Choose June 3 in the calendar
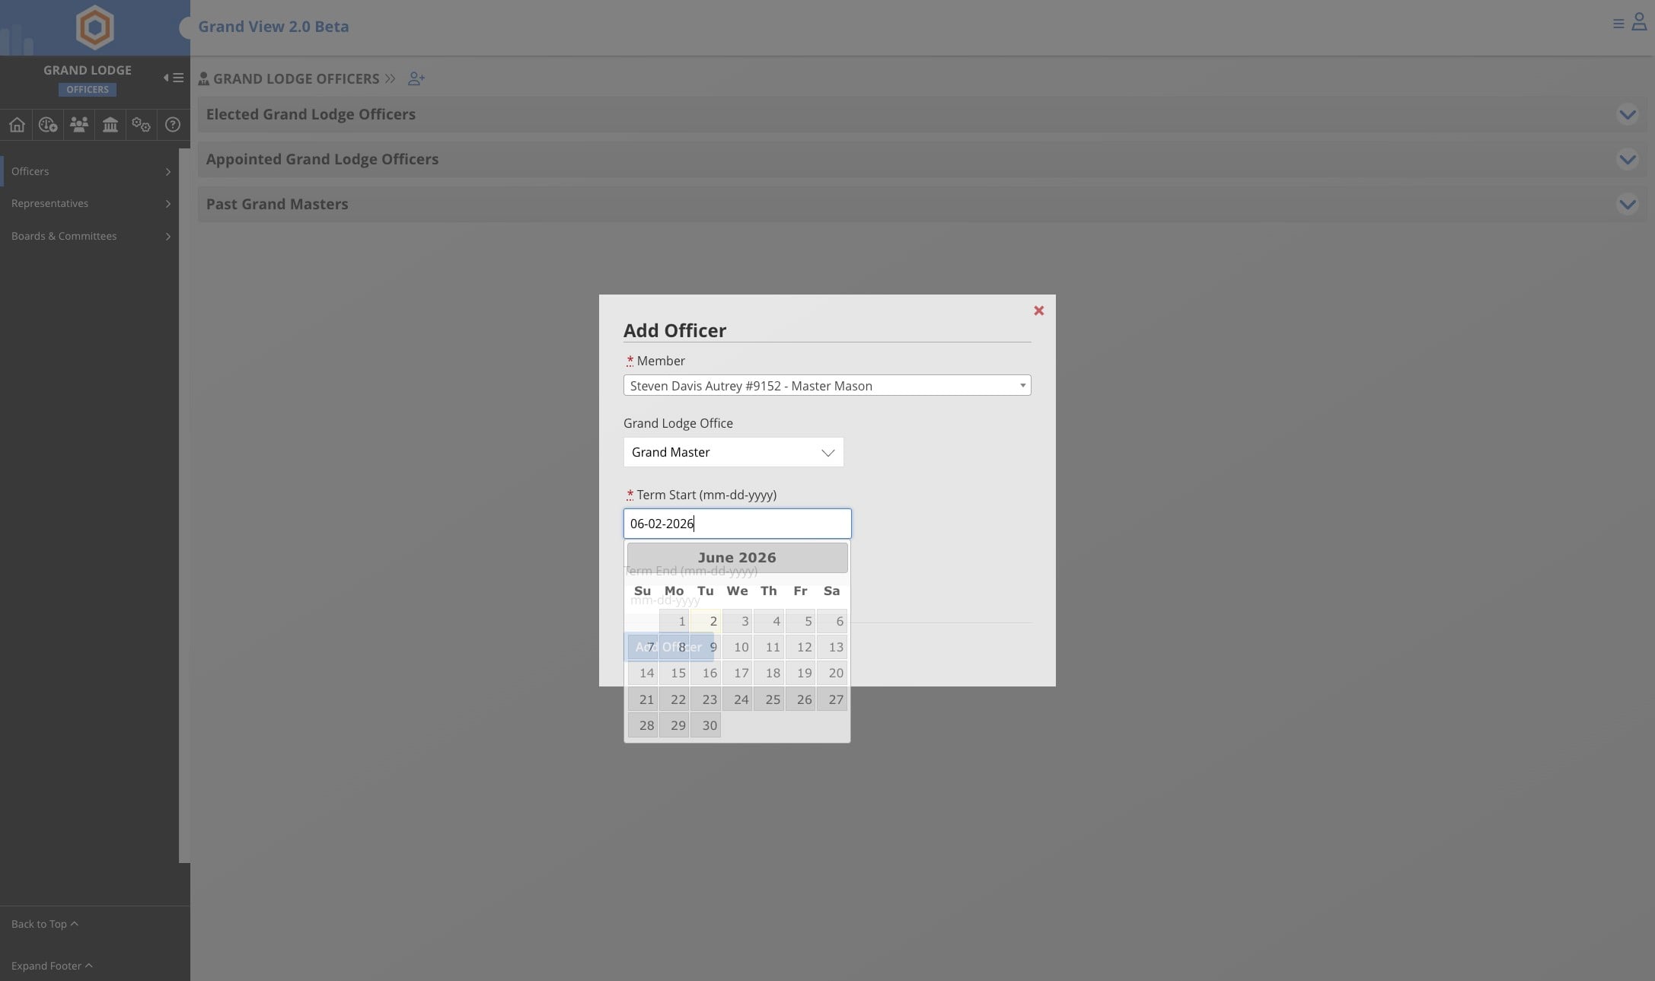 click(737, 621)
